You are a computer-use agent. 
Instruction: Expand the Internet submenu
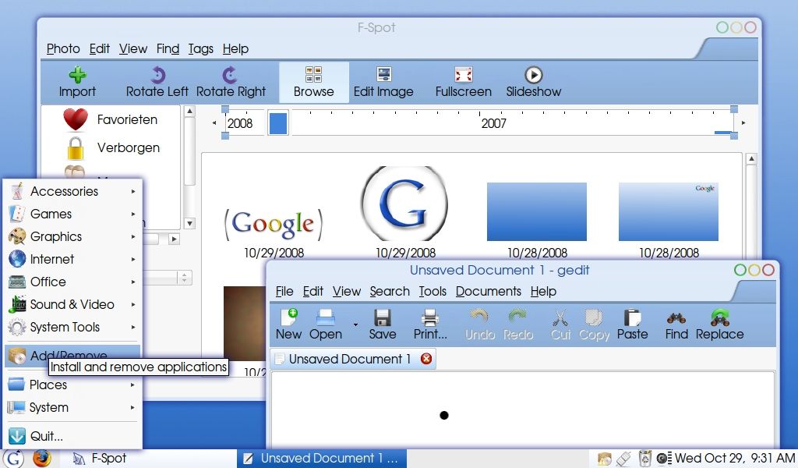[x=72, y=259]
